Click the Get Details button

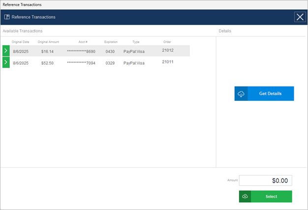[264, 93]
